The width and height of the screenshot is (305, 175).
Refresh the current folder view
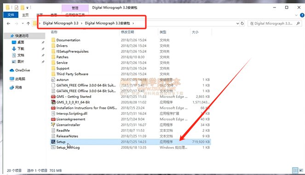[x=242, y=23]
